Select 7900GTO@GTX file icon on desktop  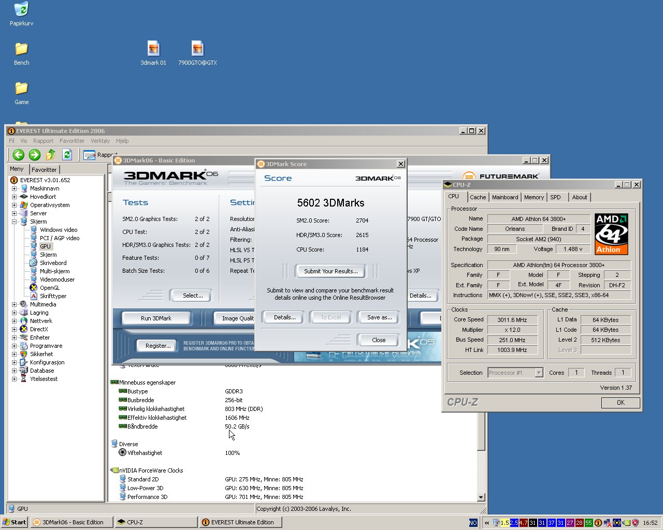[197, 53]
